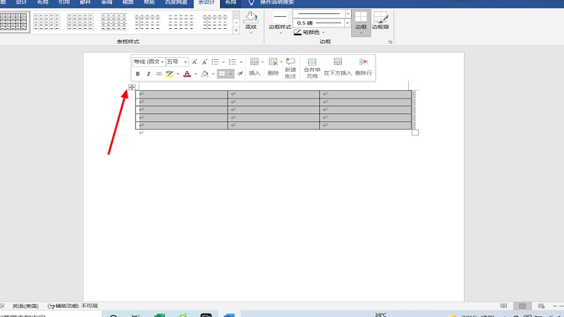Click the 操作说明搜索 search box
564x317 pixels.
pos(277,3)
